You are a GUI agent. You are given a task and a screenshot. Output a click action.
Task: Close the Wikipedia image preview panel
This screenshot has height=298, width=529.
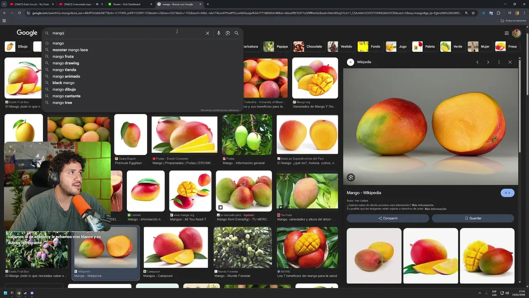click(510, 62)
